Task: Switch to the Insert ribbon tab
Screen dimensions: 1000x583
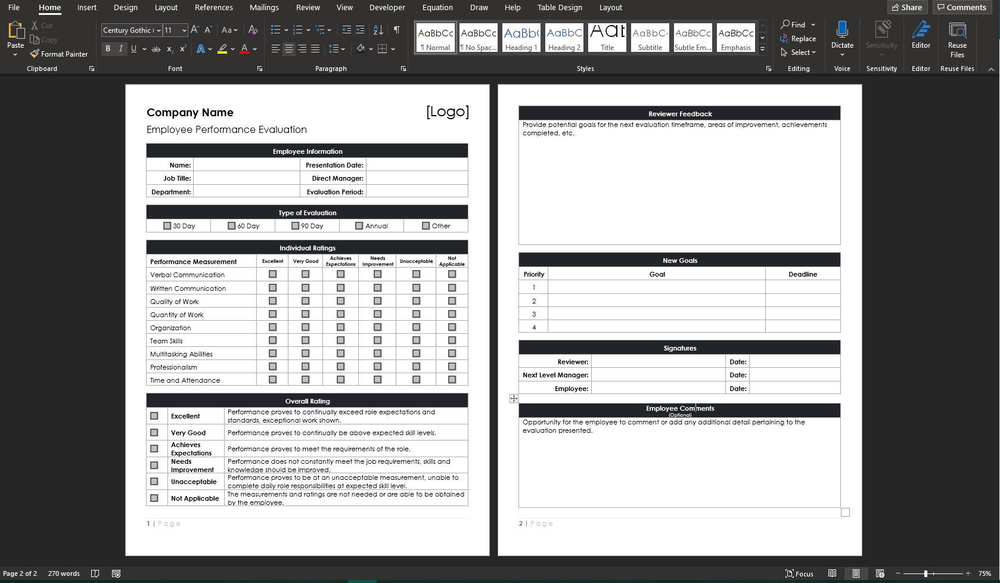Action: tap(86, 8)
